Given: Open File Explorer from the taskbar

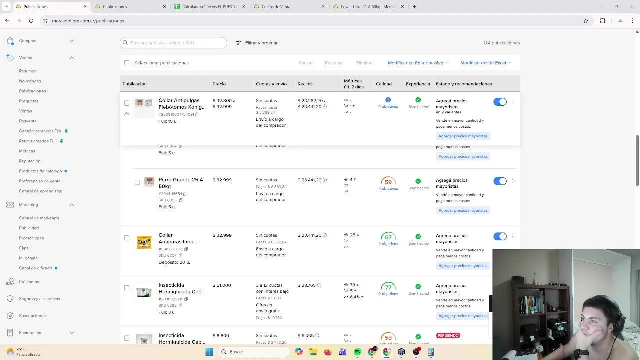Looking at the screenshot, I should tap(313, 352).
